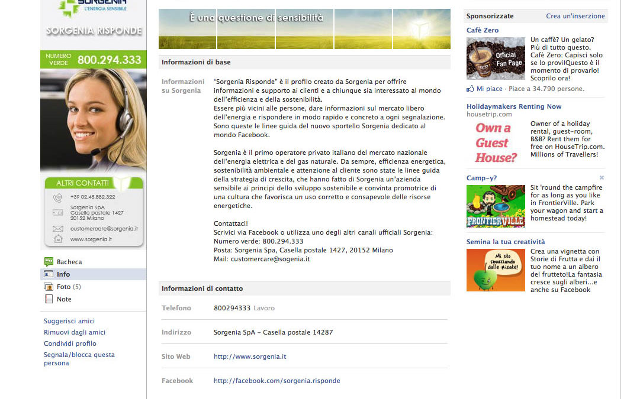Click +39 02.45.882.322 phone number
Screen dimensions: 627x399
92,197
